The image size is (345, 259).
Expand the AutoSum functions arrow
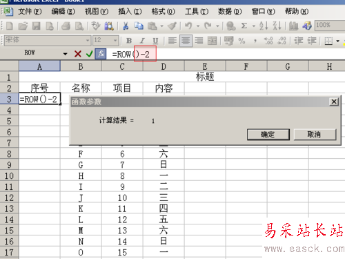254,26
